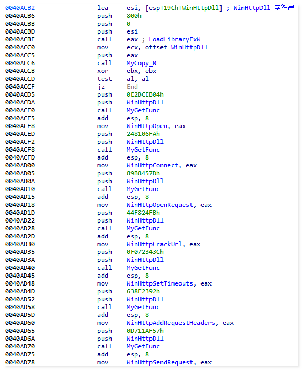Screen dimensions: 302x370
Task: Click the push 0 operand at 0040ACBB
Action: [x=129, y=24]
